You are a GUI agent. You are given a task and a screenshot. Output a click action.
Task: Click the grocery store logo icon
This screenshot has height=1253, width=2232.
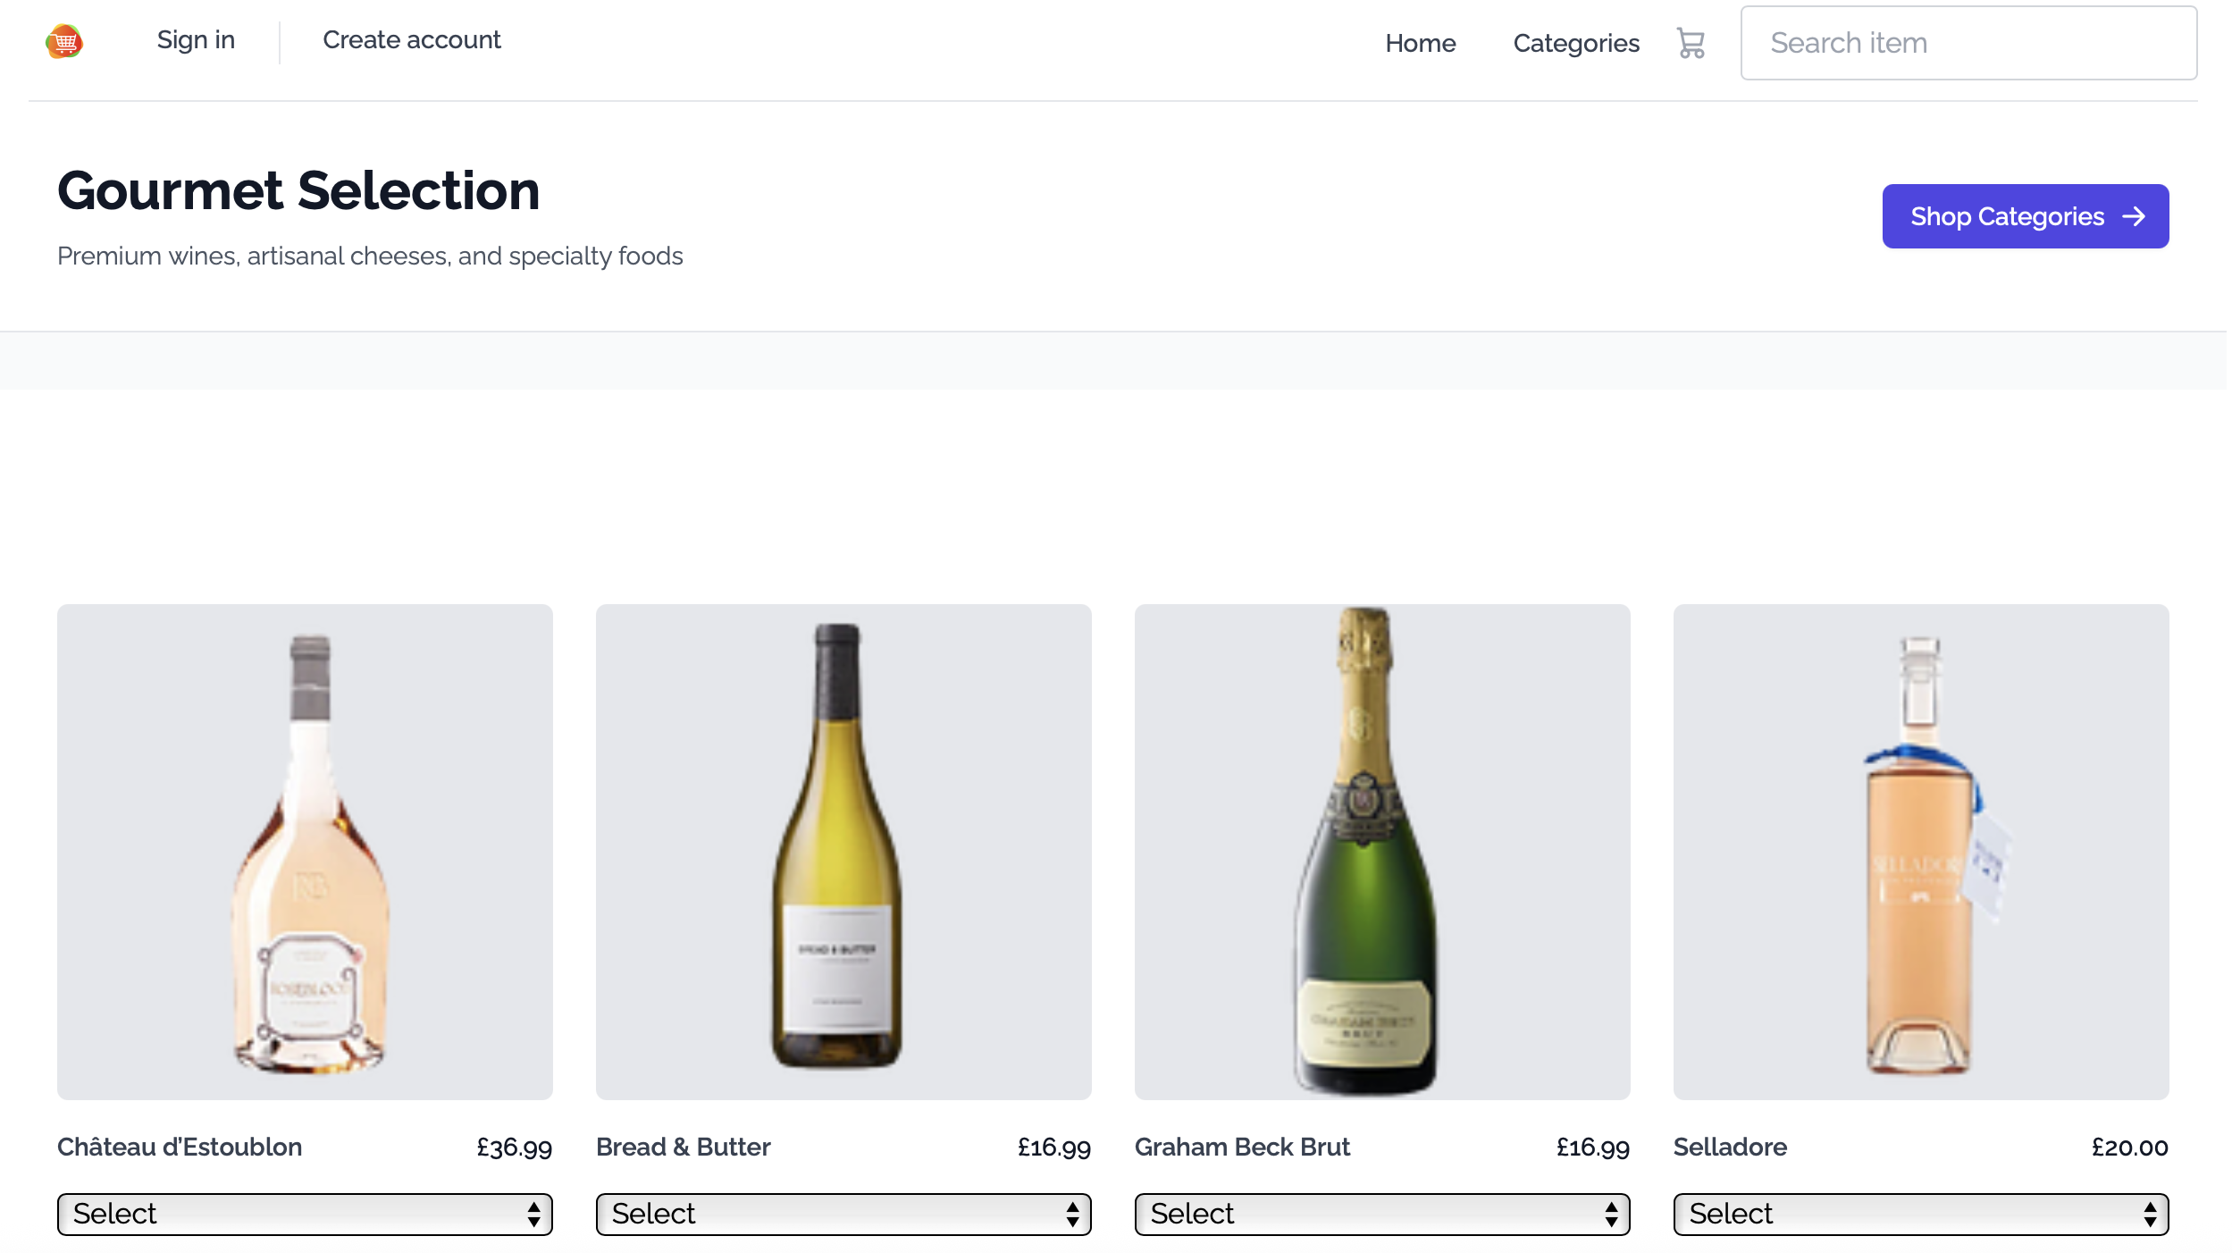click(x=63, y=40)
